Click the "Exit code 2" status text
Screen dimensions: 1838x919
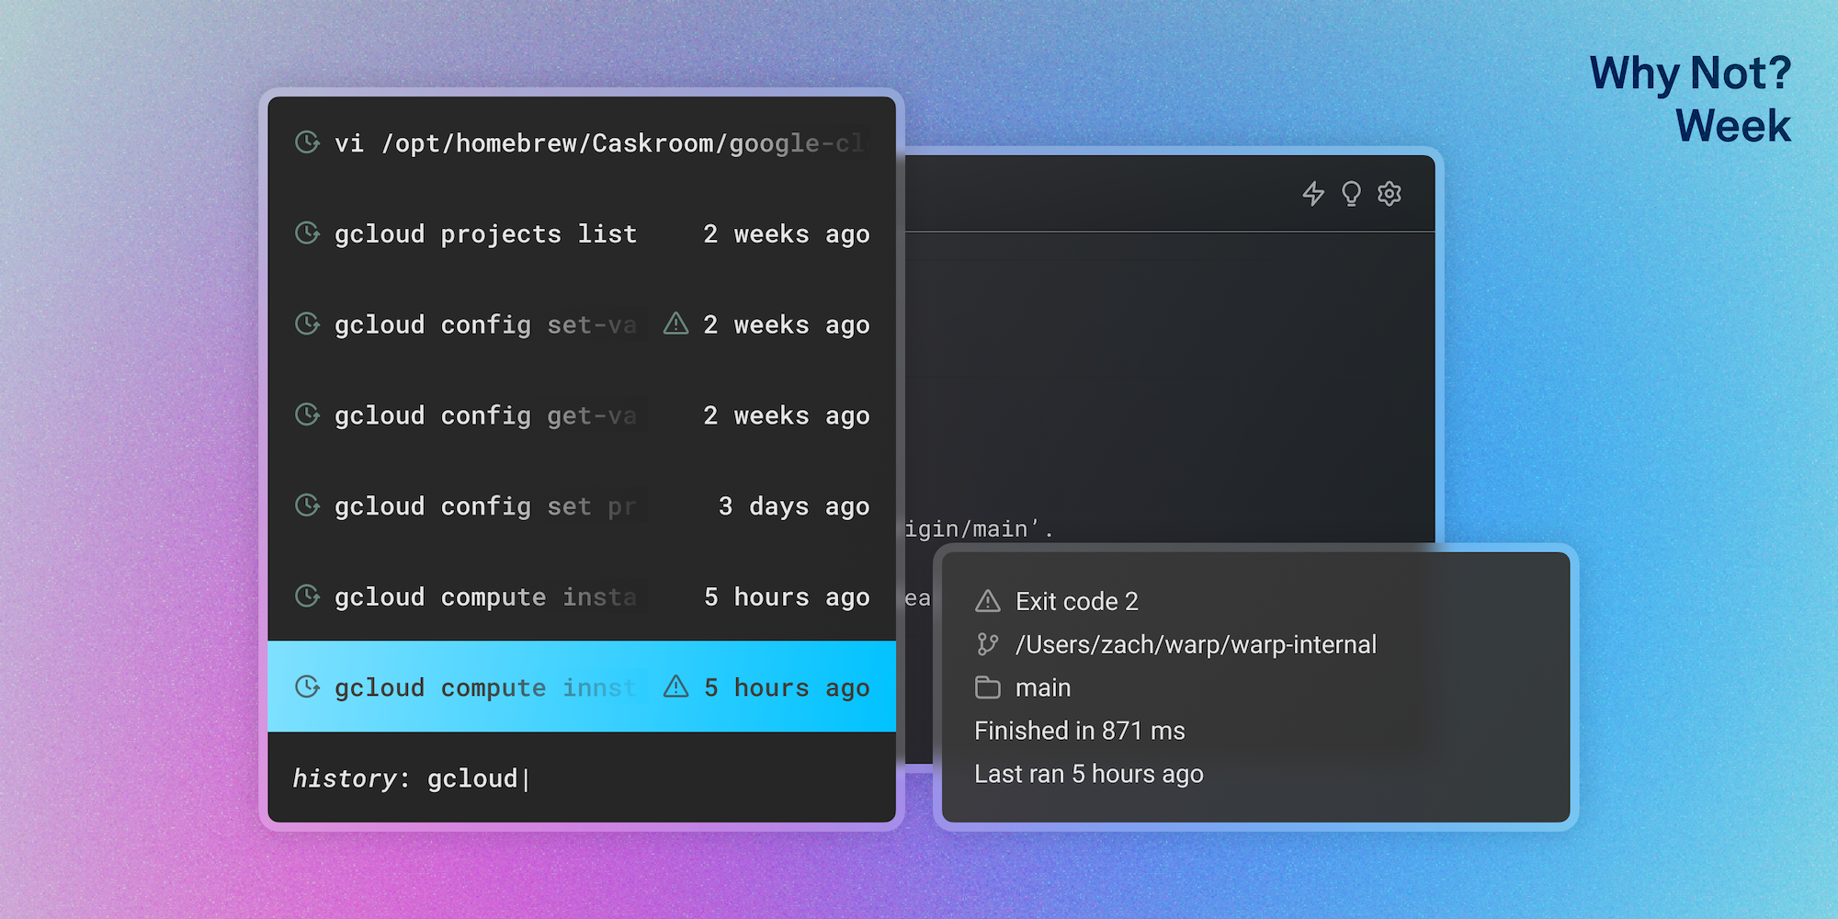(x=1076, y=601)
